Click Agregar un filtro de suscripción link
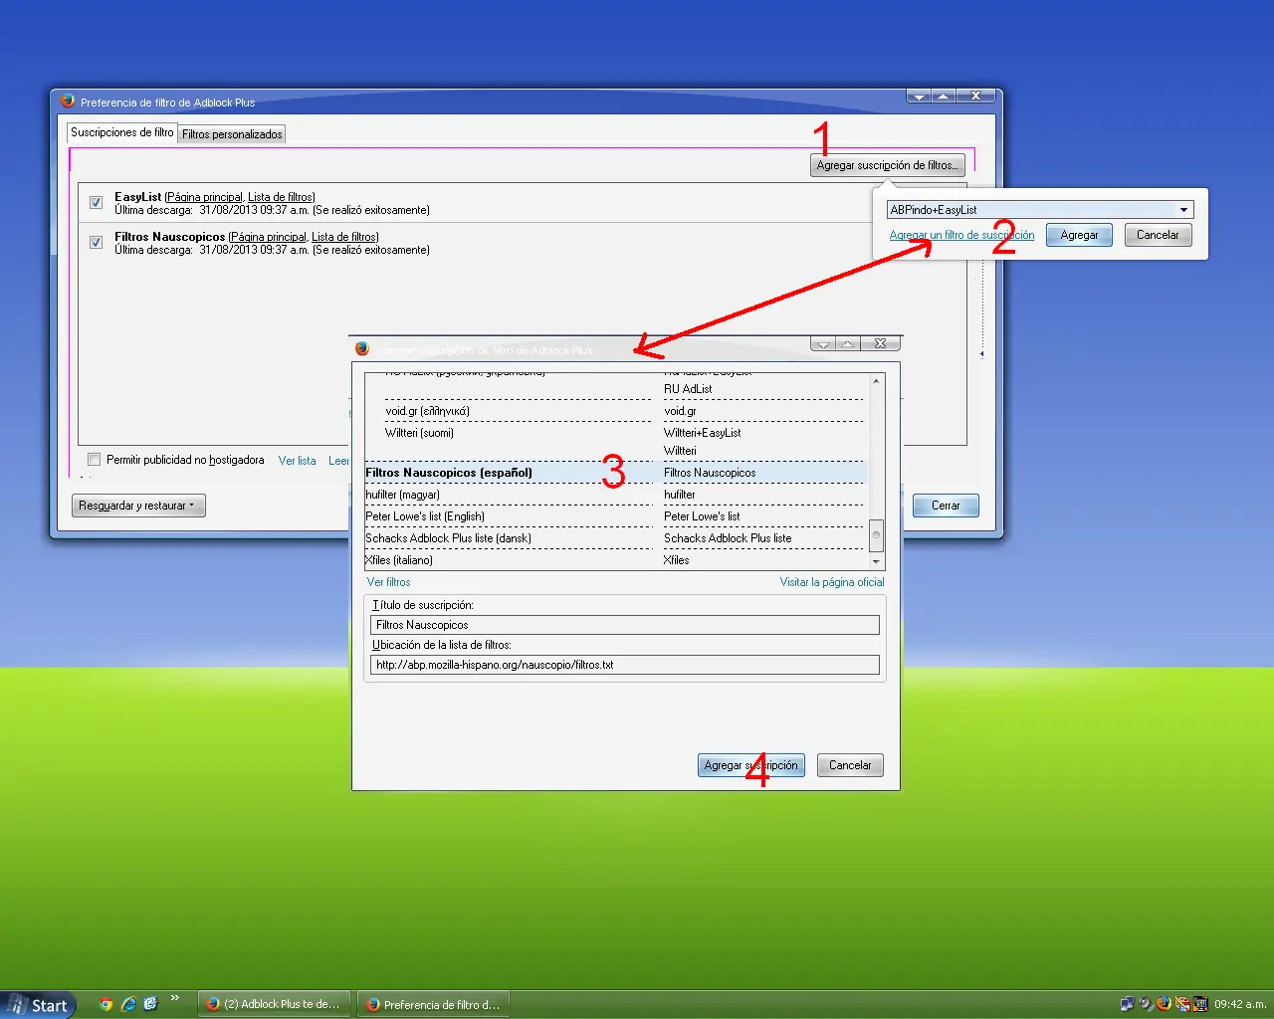This screenshot has width=1274, height=1019. click(961, 235)
